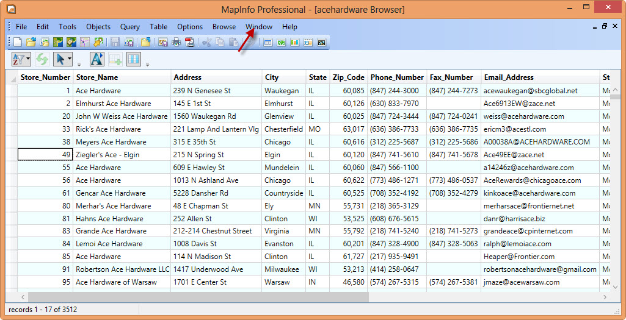Click the Phone_Number column header
The image size is (626, 320).
pyautogui.click(x=397, y=77)
